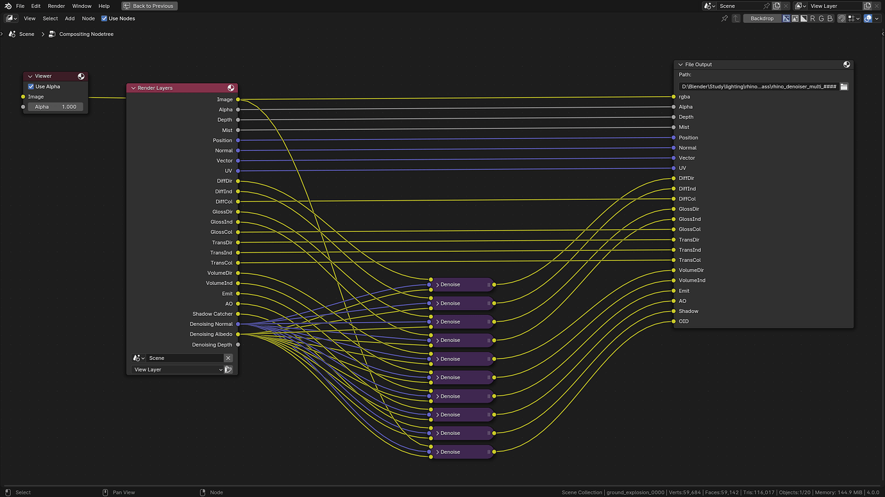Collapse the File Output node
This screenshot has height=497, width=885.
point(681,65)
